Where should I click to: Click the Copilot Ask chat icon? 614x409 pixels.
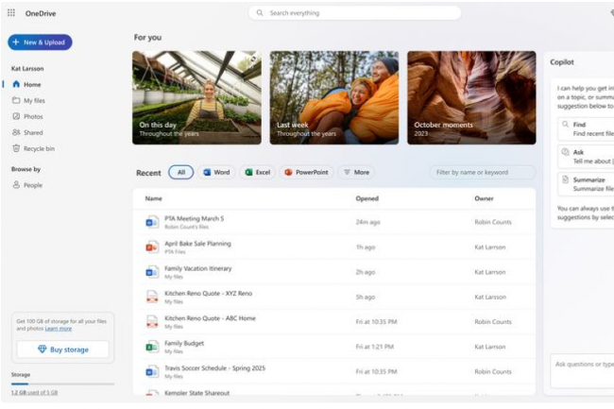pos(565,152)
